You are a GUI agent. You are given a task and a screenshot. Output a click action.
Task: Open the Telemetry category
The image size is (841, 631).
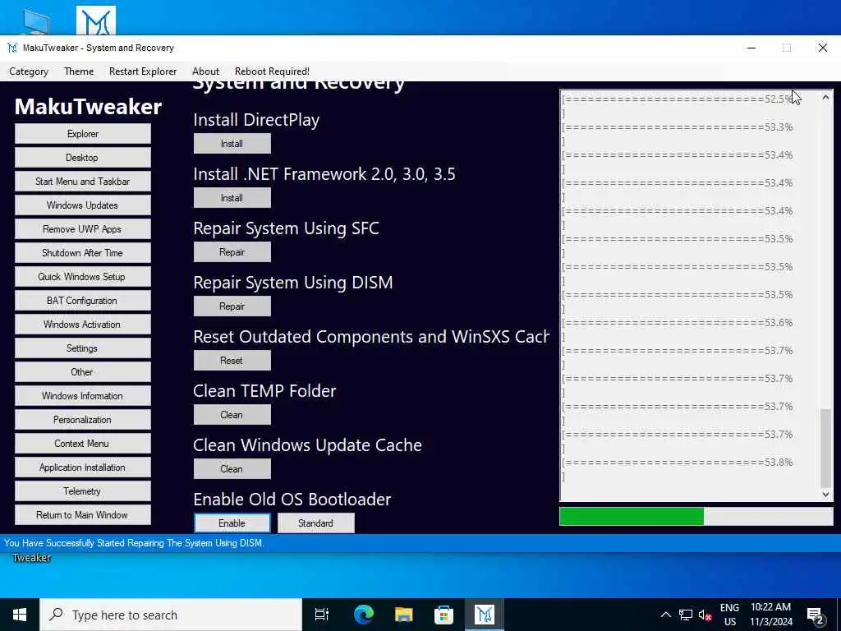point(83,491)
